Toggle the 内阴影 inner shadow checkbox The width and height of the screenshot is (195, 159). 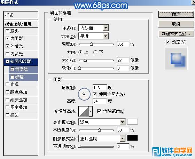tap(7, 38)
